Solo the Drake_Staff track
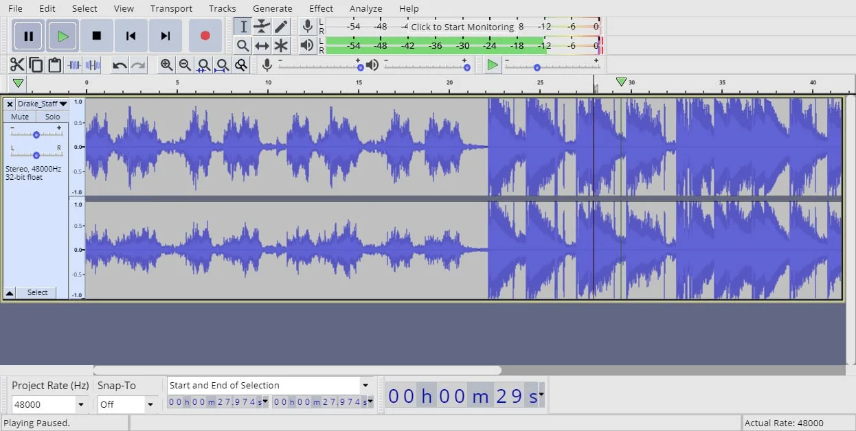 coord(52,117)
